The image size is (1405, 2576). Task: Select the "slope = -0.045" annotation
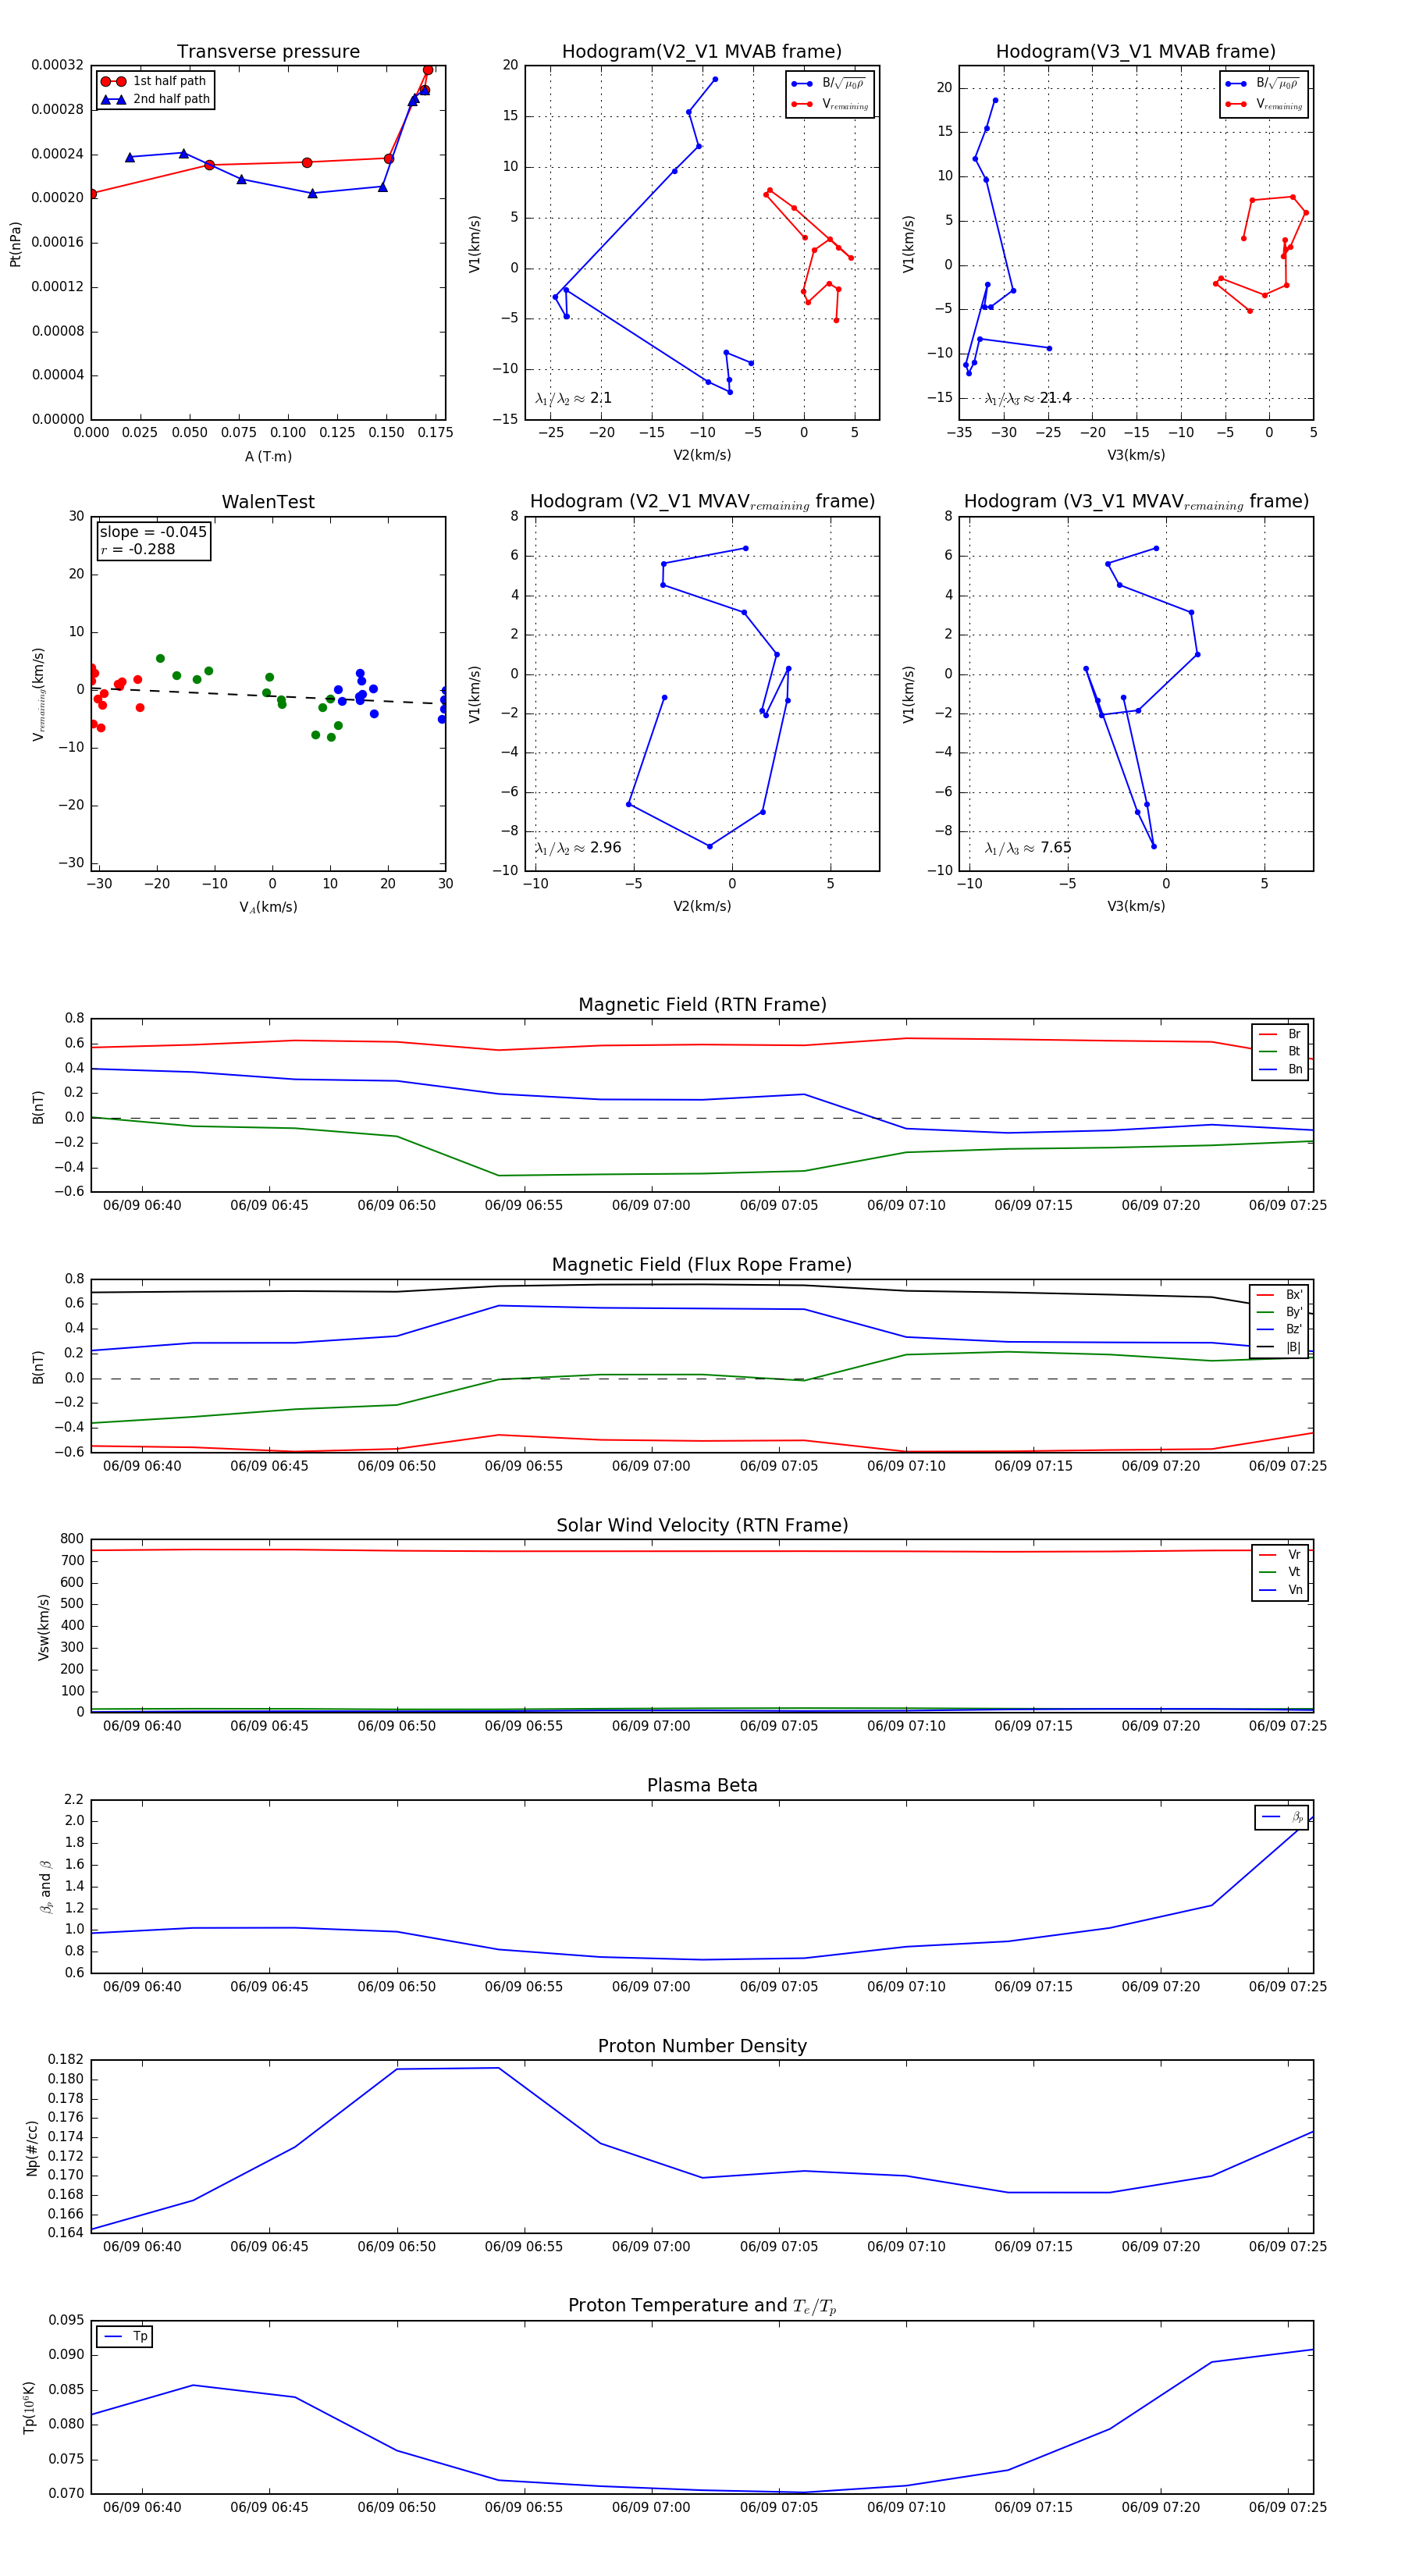[153, 532]
